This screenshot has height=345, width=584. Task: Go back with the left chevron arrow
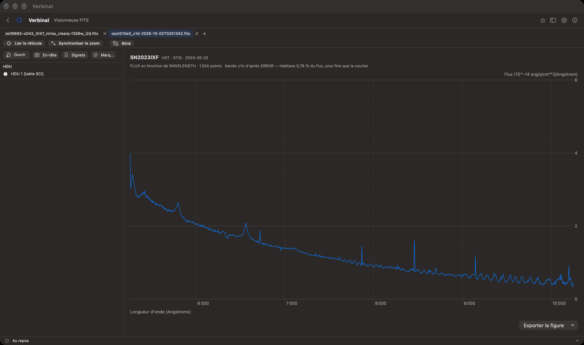pyautogui.click(x=8, y=20)
